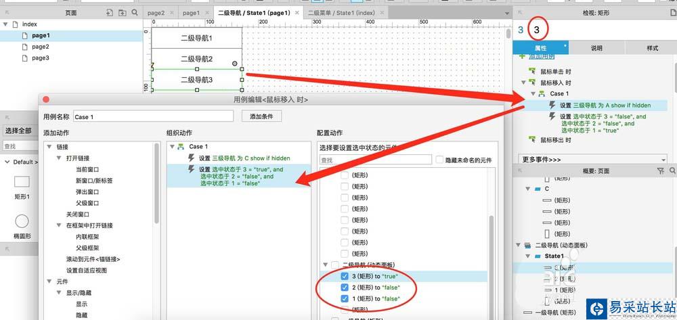Select the 二级导航1 rectangle on canvas

point(196,38)
